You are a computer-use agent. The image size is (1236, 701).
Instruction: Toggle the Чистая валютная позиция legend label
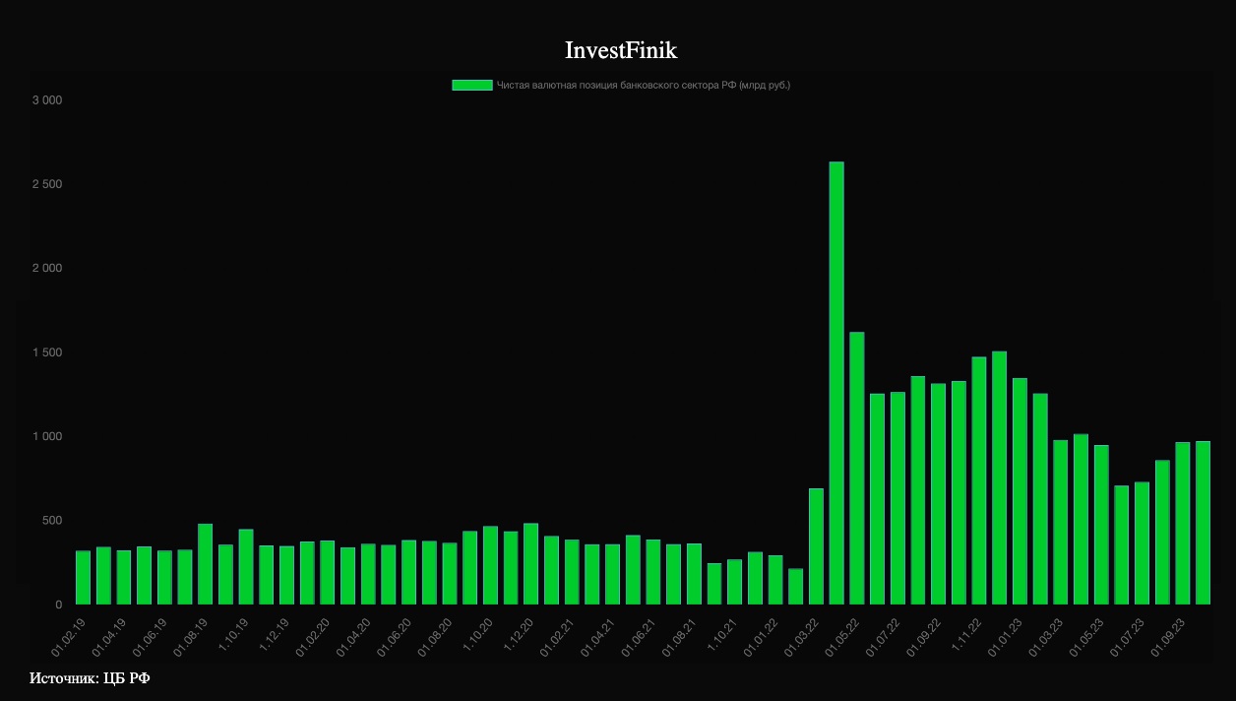pyautogui.click(x=644, y=86)
